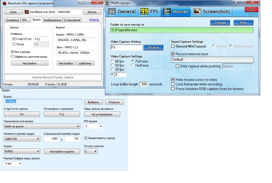
Task: Enable Эффекты щелчков мыши checkbox
Action: tap(12, 57)
